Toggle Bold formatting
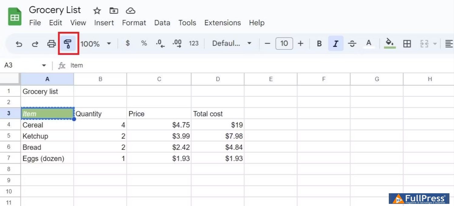The height and width of the screenshot is (206, 454). (x=319, y=44)
